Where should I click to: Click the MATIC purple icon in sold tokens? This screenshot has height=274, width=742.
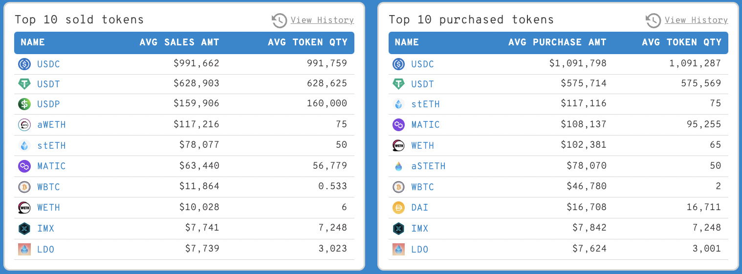(24, 166)
